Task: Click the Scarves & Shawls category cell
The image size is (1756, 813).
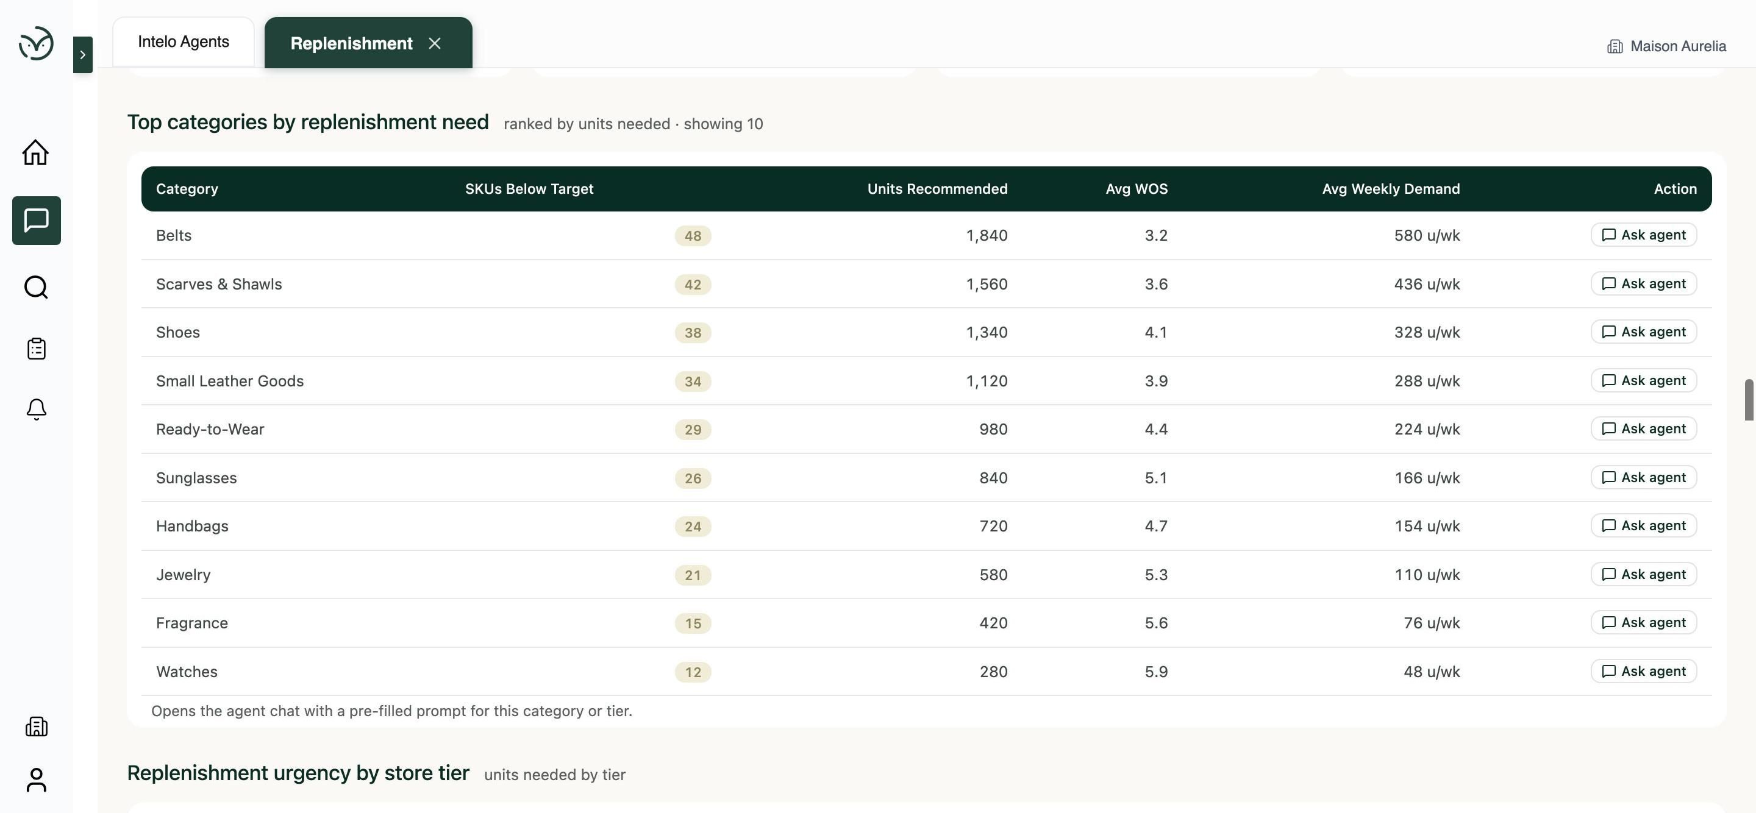Action: point(219,284)
